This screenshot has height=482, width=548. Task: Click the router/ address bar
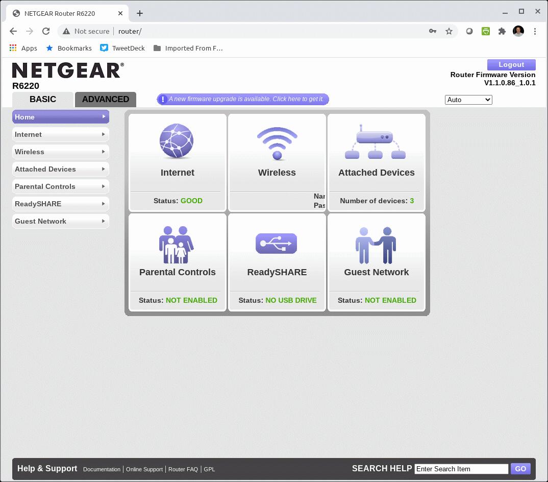[258, 31]
